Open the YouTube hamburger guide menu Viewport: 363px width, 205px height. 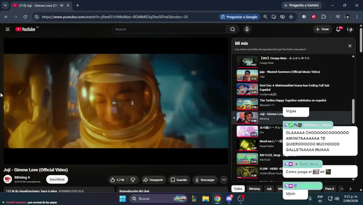(x=8, y=29)
